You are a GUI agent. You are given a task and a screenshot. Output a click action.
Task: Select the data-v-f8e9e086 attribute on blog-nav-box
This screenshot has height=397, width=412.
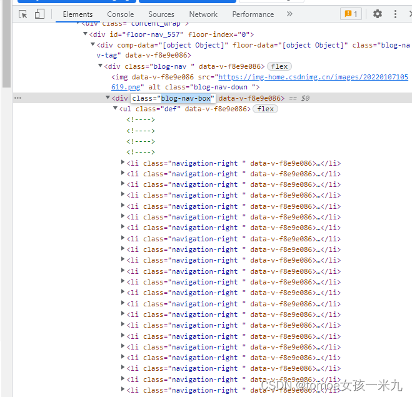[x=249, y=98]
